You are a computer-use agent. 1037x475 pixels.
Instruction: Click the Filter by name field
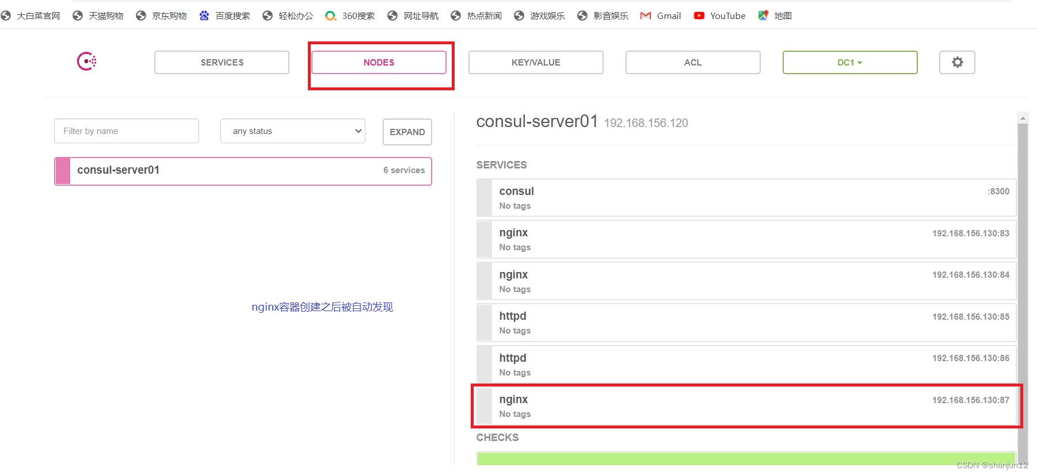(x=127, y=131)
